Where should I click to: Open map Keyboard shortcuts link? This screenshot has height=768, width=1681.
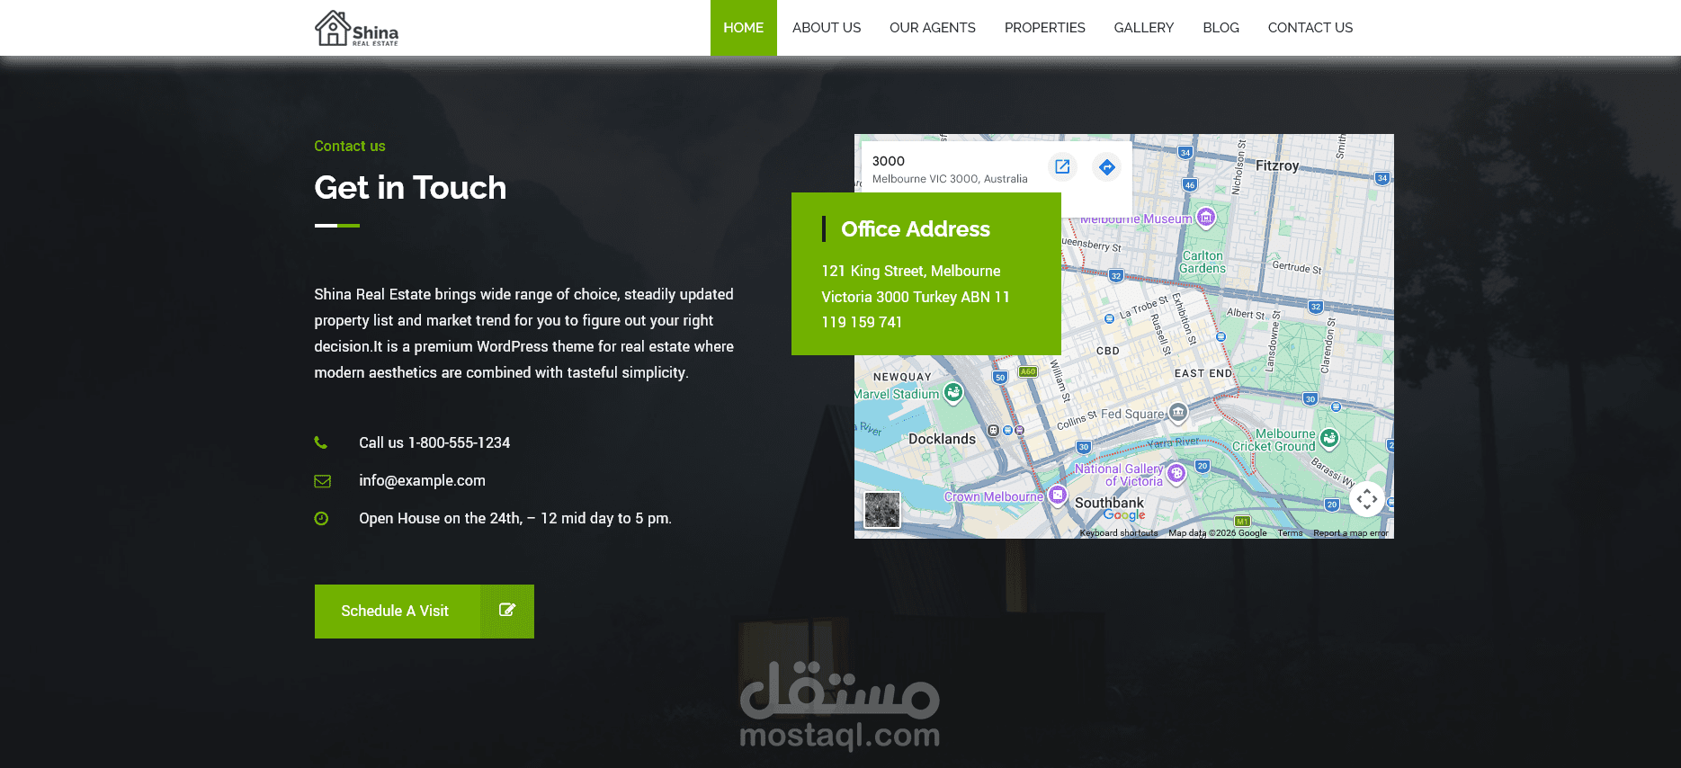(1119, 533)
